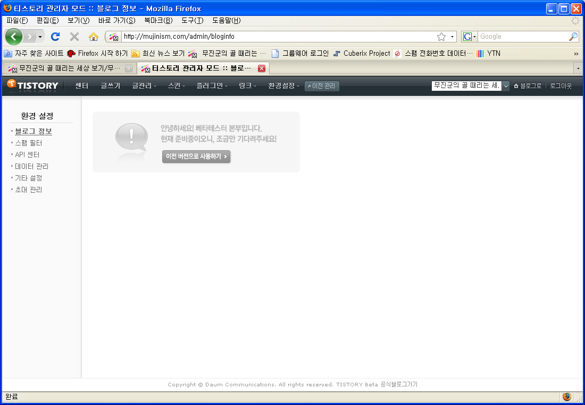Image resolution: width=585 pixels, height=405 pixels.
Task: Click the search magnifier icon
Action: point(573,37)
